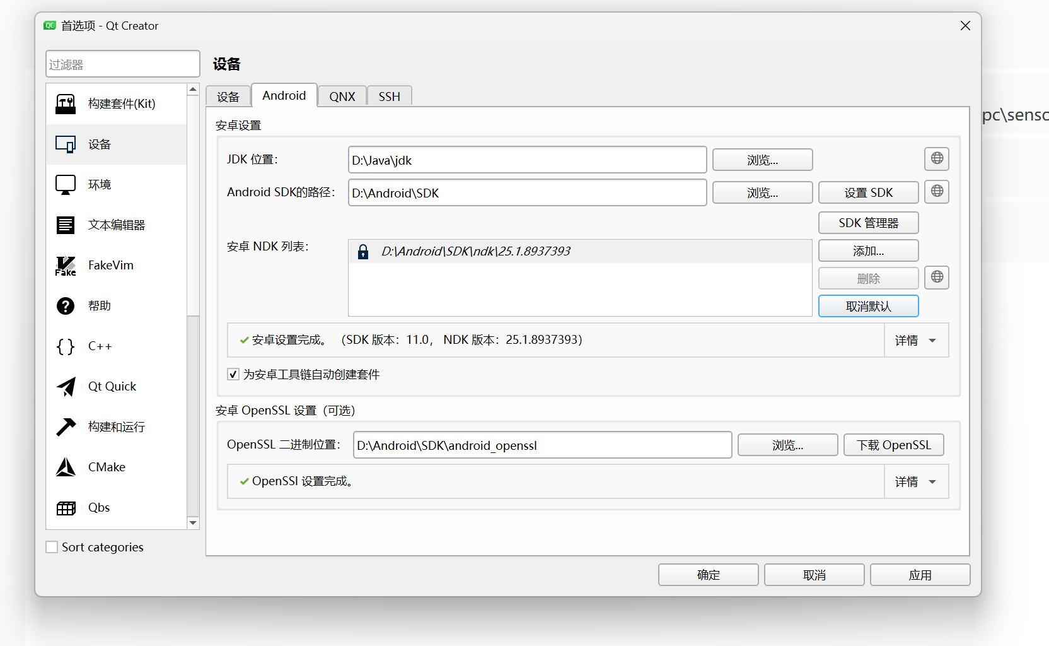Click the 文本编辑器 text editor icon
Image resolution: width=1049 pixels, height=646 pixels.
point(66,225)
